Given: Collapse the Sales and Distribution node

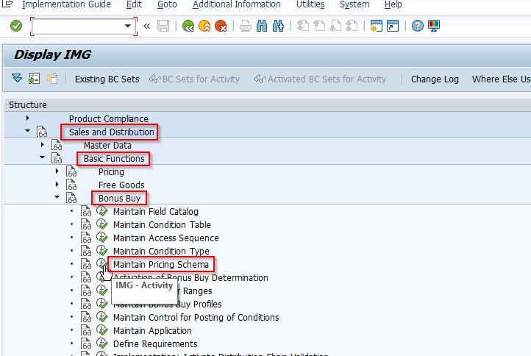Looking at the screenshot, I should pos(27,131).
